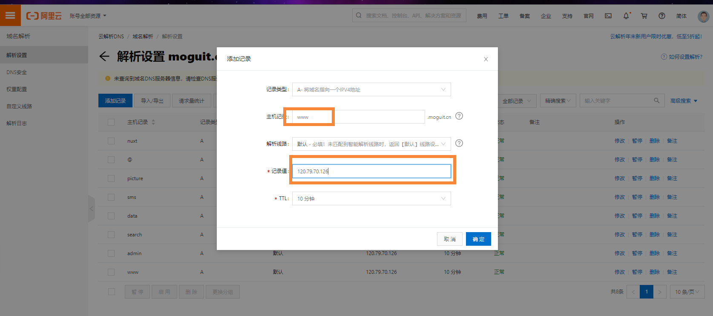713x316 pixels.
Task: Confirm the record with 确定
Action: tap(478, 239)
